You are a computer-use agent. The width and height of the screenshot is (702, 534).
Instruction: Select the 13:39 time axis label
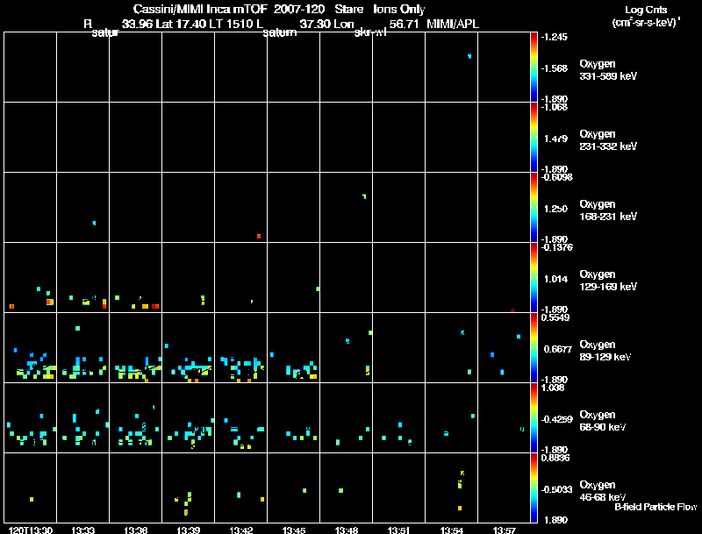189,529
